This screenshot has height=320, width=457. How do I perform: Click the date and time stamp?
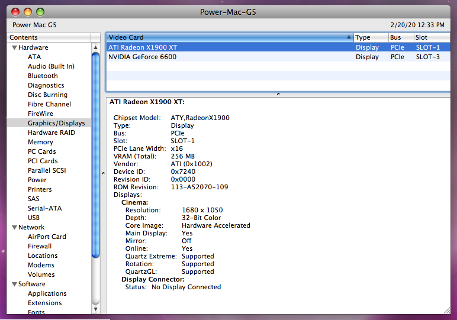click(417, 25)
